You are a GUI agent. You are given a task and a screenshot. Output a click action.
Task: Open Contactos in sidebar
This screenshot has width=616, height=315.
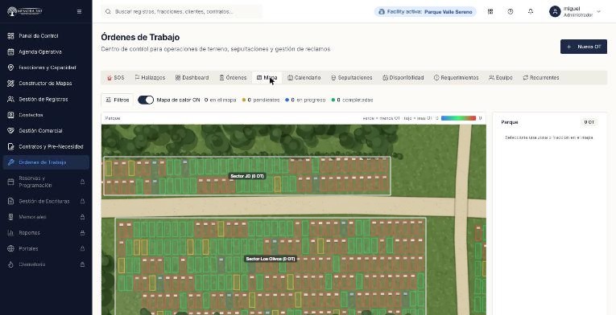coord(46,115)
